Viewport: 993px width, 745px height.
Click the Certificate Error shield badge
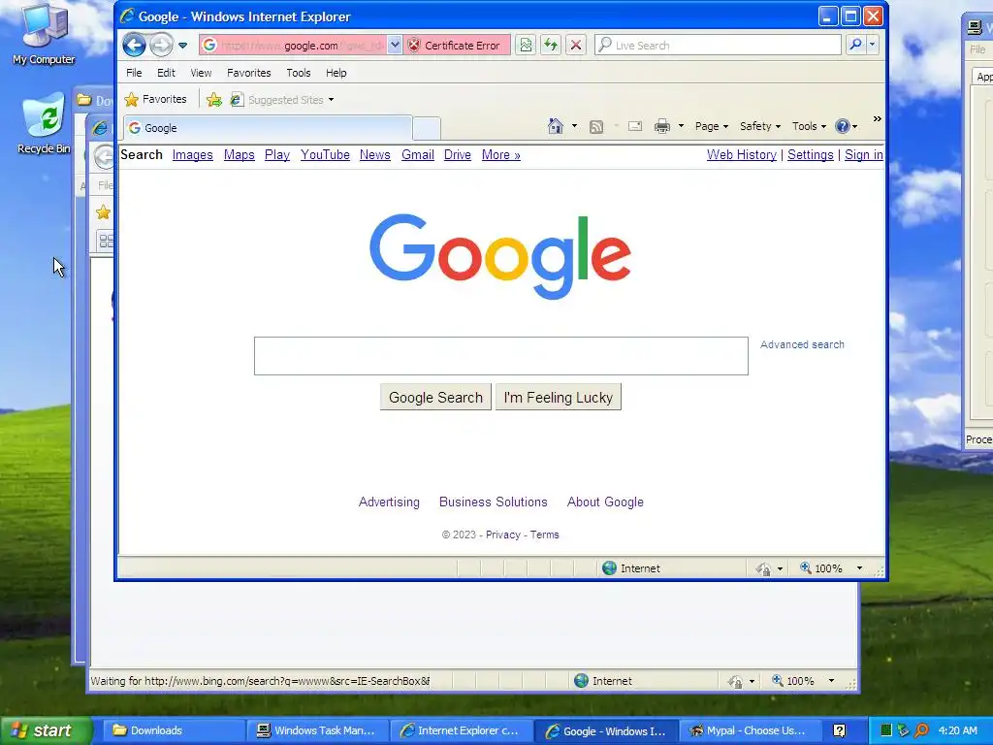457,45
